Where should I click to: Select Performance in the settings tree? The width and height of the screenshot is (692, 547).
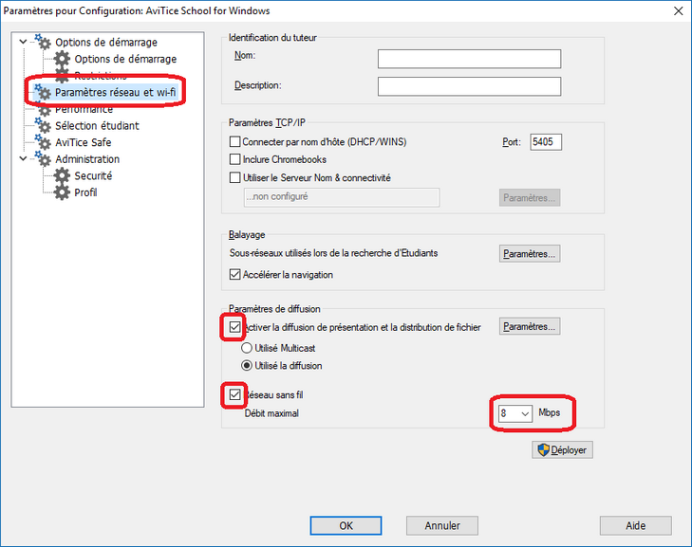84,109
